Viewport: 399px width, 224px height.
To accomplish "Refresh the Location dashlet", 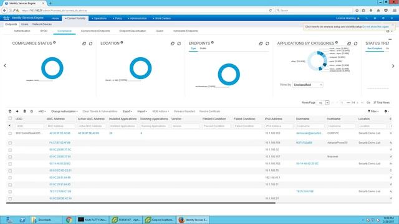I will [179, 44].
